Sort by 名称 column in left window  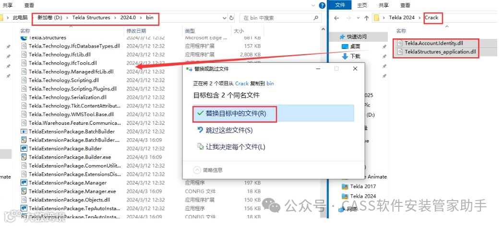(25, 31)
